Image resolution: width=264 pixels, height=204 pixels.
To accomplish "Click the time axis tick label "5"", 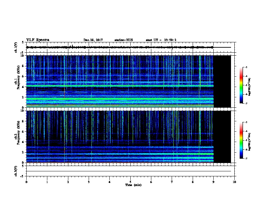I will pyautogui.click(x=130, y=182).
